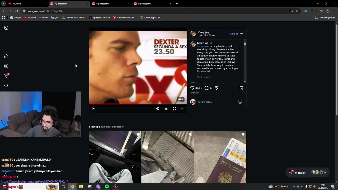Viewport: 338px width, 190px height.
Task: Click the page vertical scrollbar
Action: tap(336, 70)
